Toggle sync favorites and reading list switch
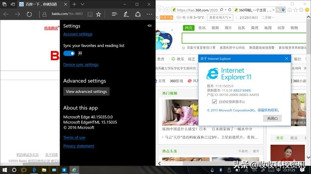The image size is (311, 174). [x=69, y=53]
